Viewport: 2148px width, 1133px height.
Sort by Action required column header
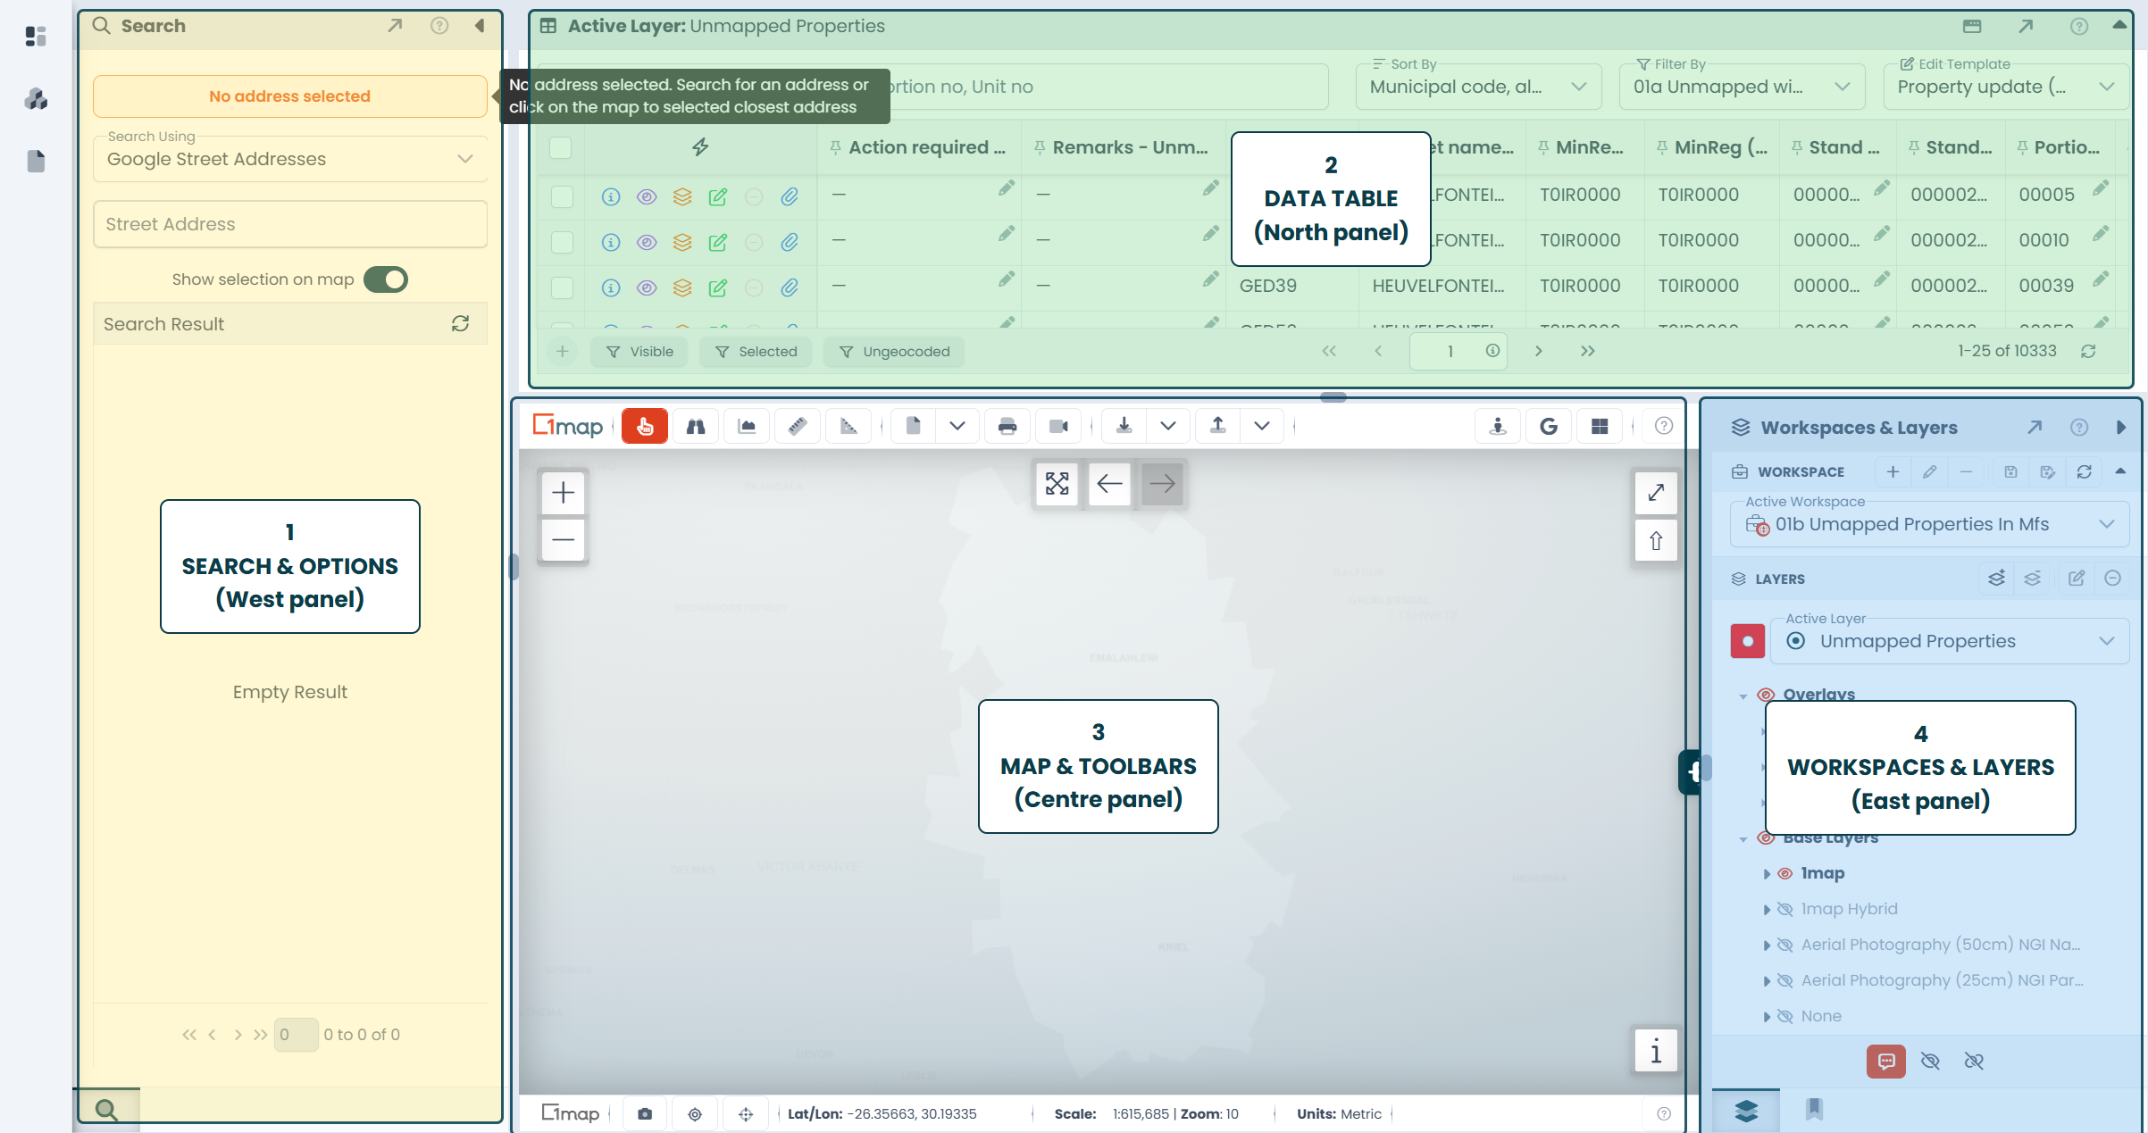(x=927, y=148)
